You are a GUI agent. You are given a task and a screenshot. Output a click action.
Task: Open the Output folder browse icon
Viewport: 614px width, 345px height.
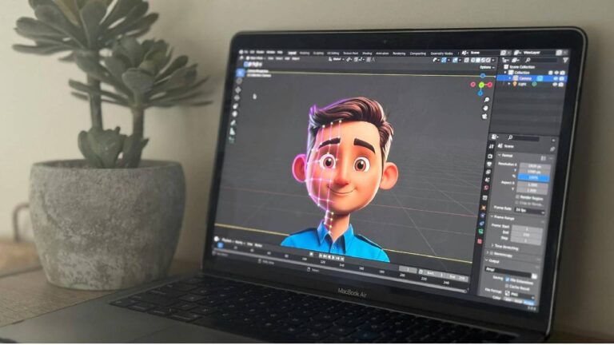point(534,276)
